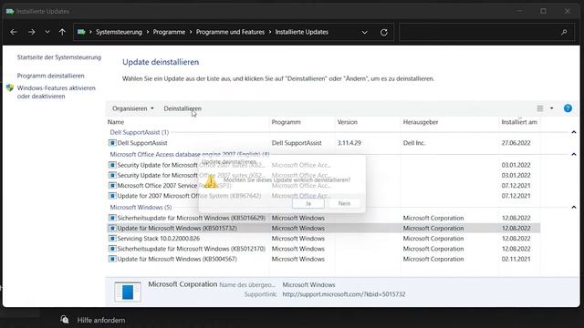Click the icon of the KB5015732 row
The height and width of the screenshot is (328, 584).
(x=112, y=229)
